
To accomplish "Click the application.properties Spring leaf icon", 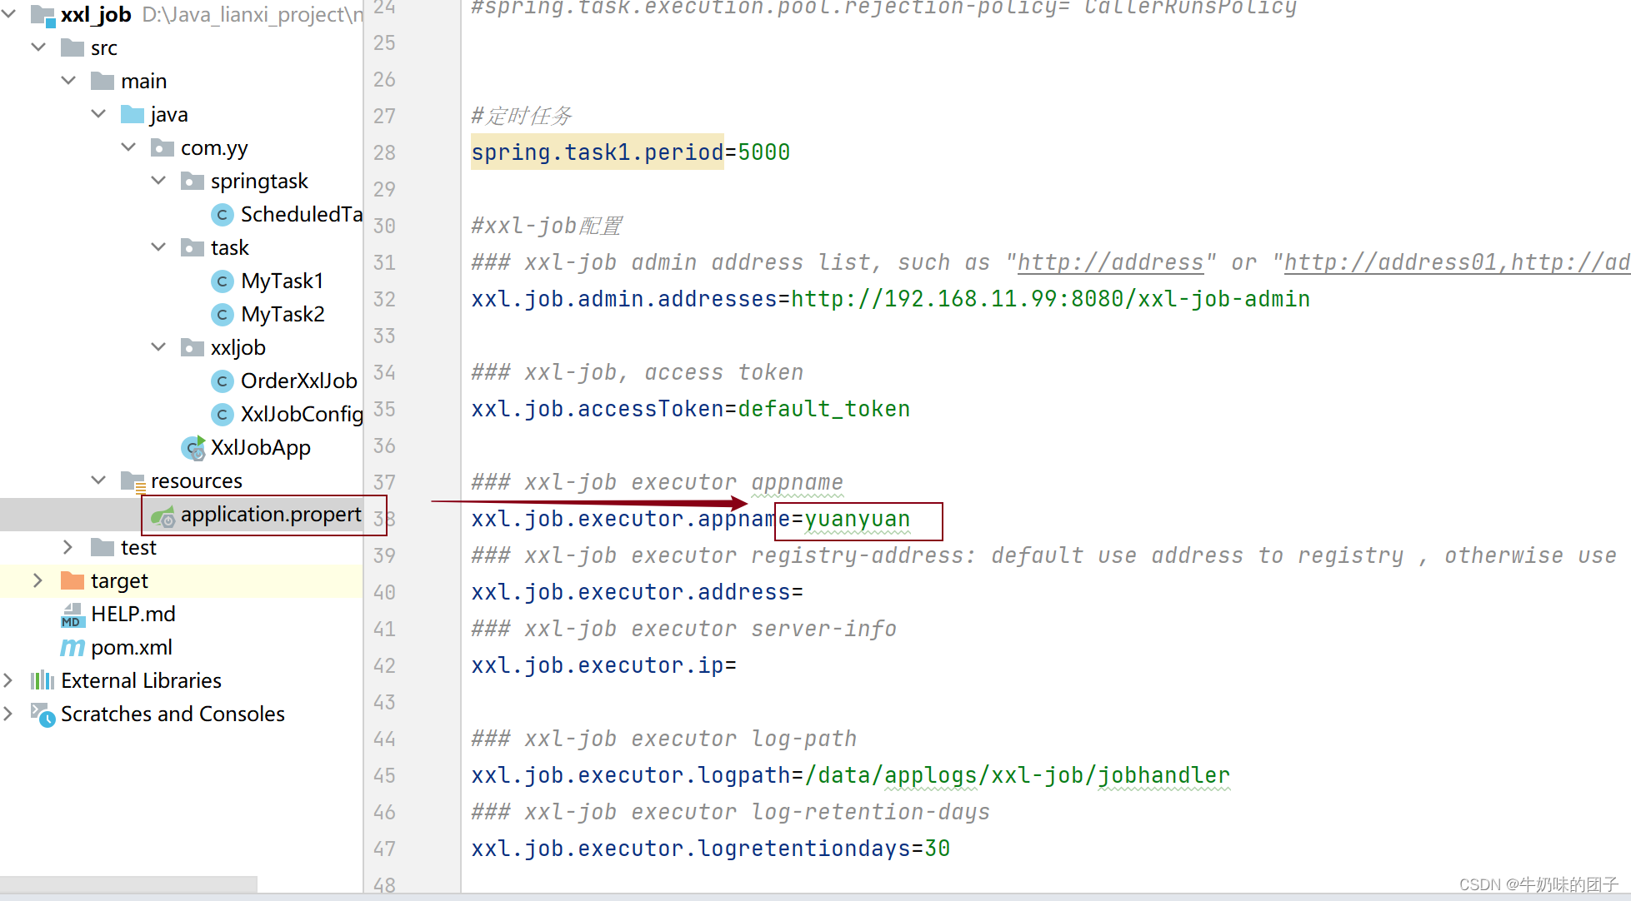I will (x=163, y=515).
